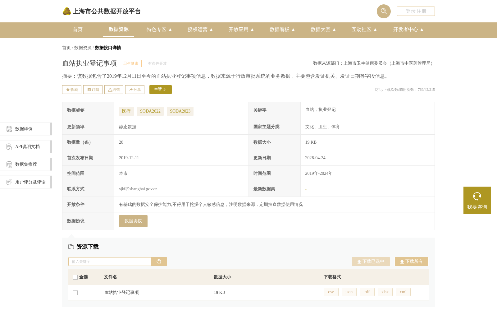Click the update date 2026-04-24

coord(315,158)
